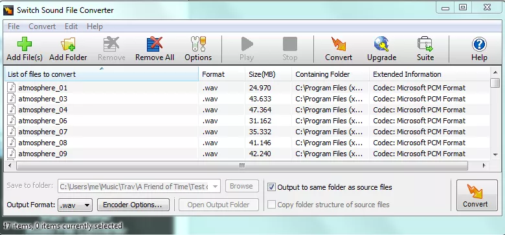Click the Remove toolbar icon
Image resolution: width=505 pixels, height=235 pixels.
[x=111, y=45]
